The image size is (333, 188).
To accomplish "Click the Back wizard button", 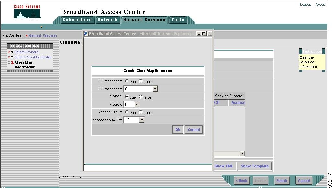I will click(241, 181).
